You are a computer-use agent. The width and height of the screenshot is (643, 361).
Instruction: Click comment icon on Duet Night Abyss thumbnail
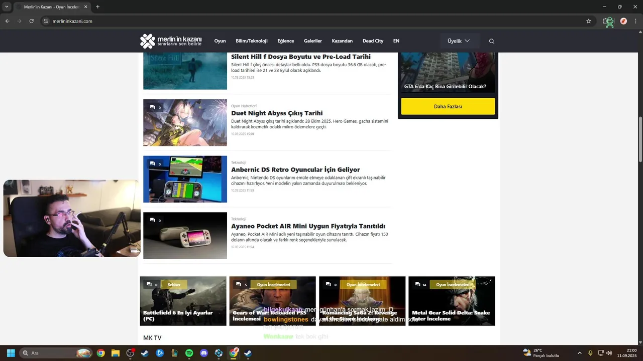tap(152, 107)
